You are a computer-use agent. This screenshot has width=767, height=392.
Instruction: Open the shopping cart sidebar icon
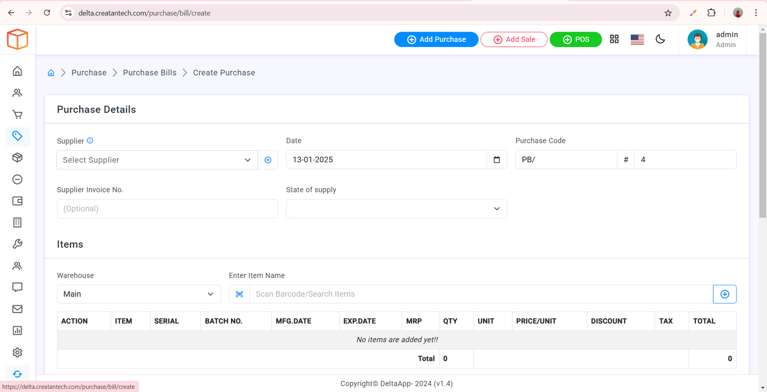tap(17, 114)
